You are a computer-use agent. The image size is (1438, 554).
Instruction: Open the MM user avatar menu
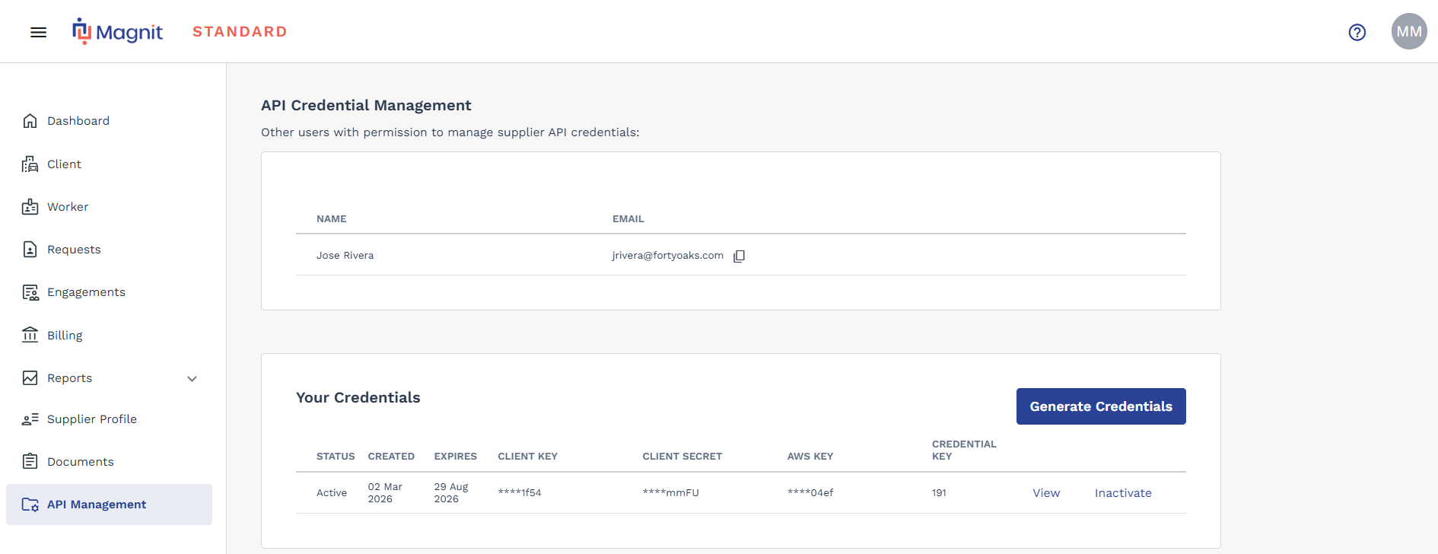[x=1408, y=32]
